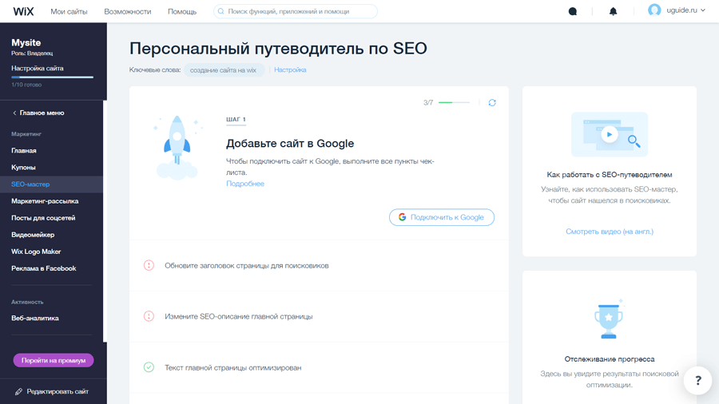Play the SEO guide video thumbnail
The width and height of the screenshot is (719, 404).
(609, 134)
